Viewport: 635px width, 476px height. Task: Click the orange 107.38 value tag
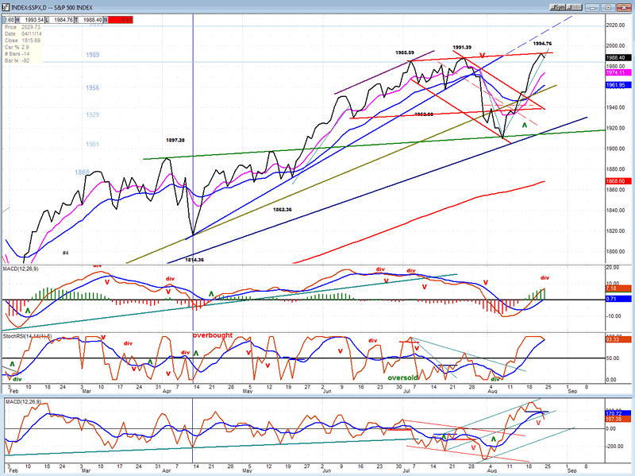(618, 419)
